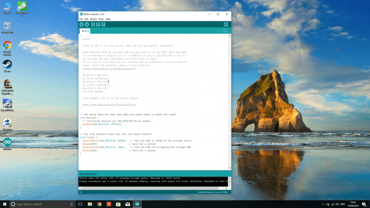Open the Edit menu

coord(86,19)
